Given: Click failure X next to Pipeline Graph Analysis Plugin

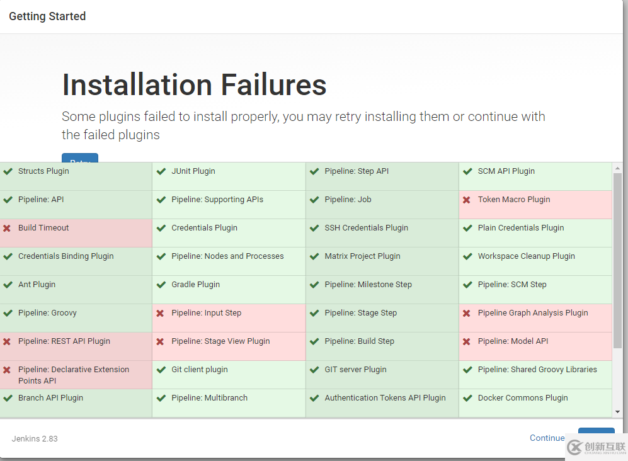Looking at the screenshot, I should (x=467, y=313).
